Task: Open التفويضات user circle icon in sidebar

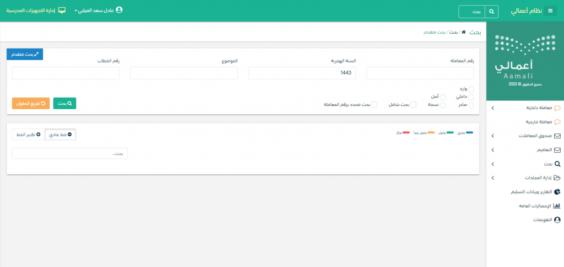Action: pyautogui.click(x=557, y=220)
